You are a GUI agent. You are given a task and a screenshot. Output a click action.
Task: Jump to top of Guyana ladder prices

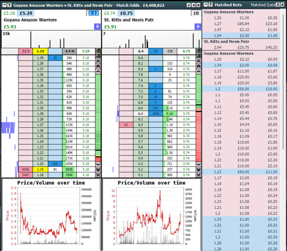click(x=98, y=61)
